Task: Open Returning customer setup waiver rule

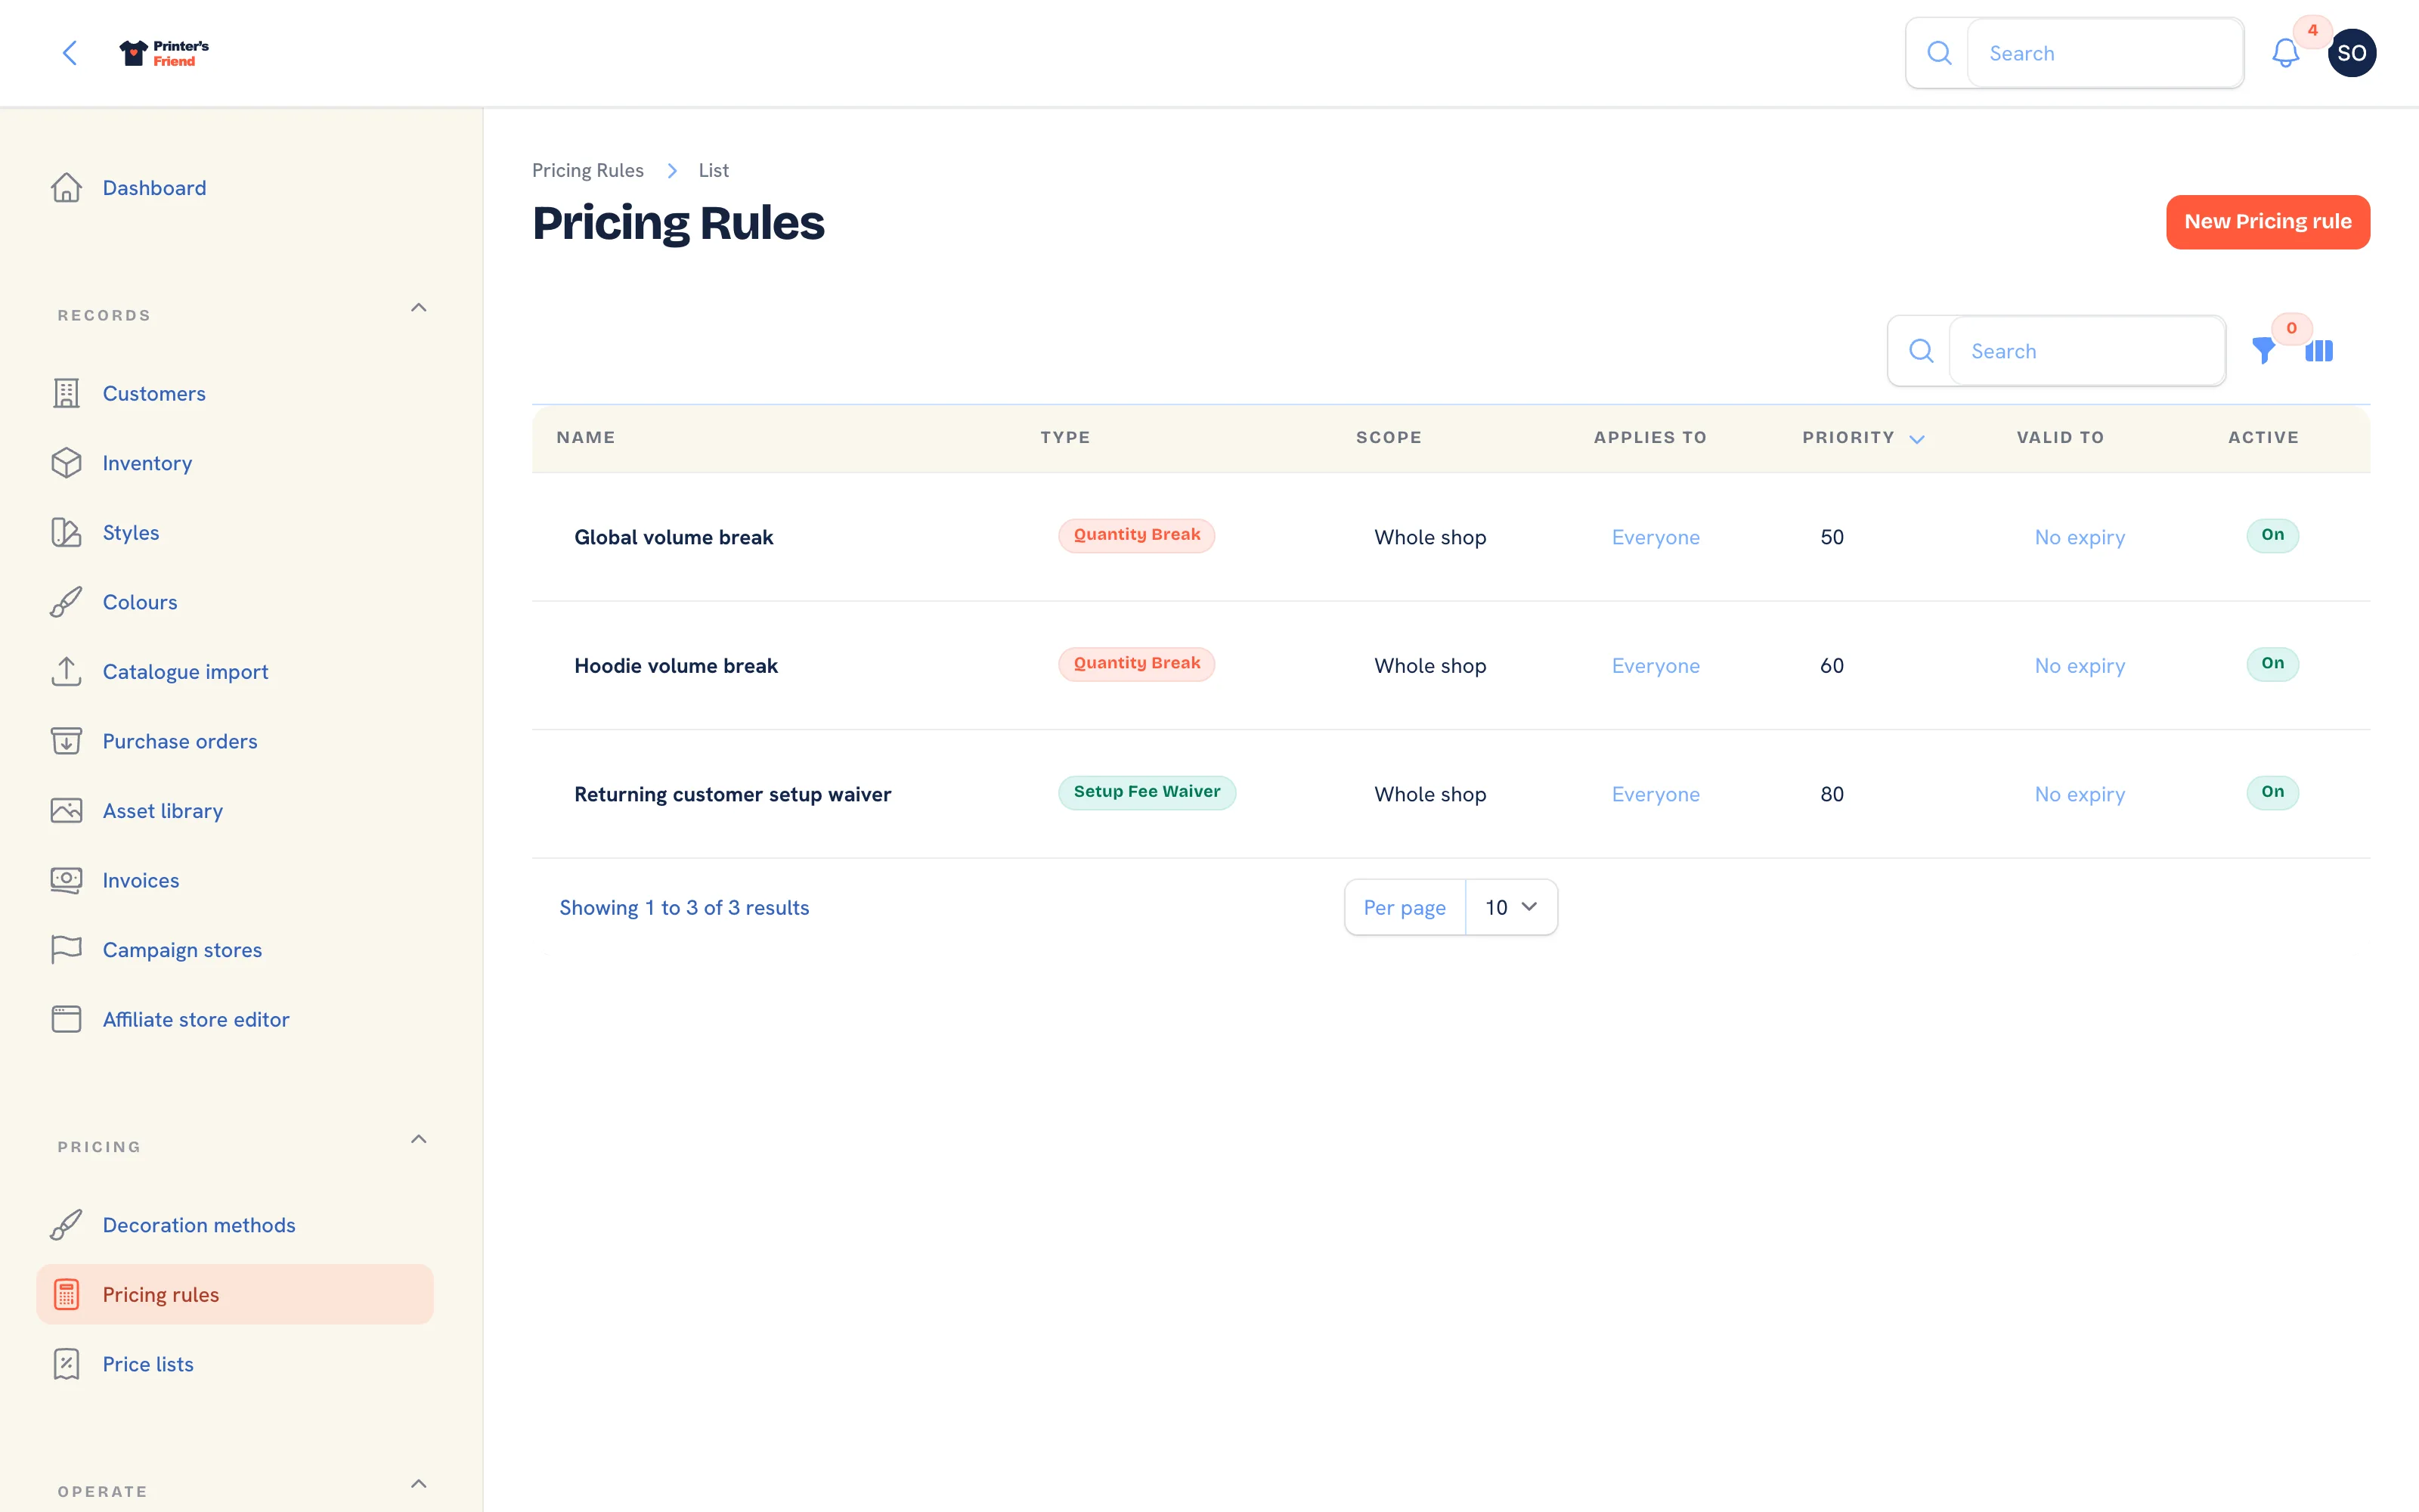Action: coord(733,794)
